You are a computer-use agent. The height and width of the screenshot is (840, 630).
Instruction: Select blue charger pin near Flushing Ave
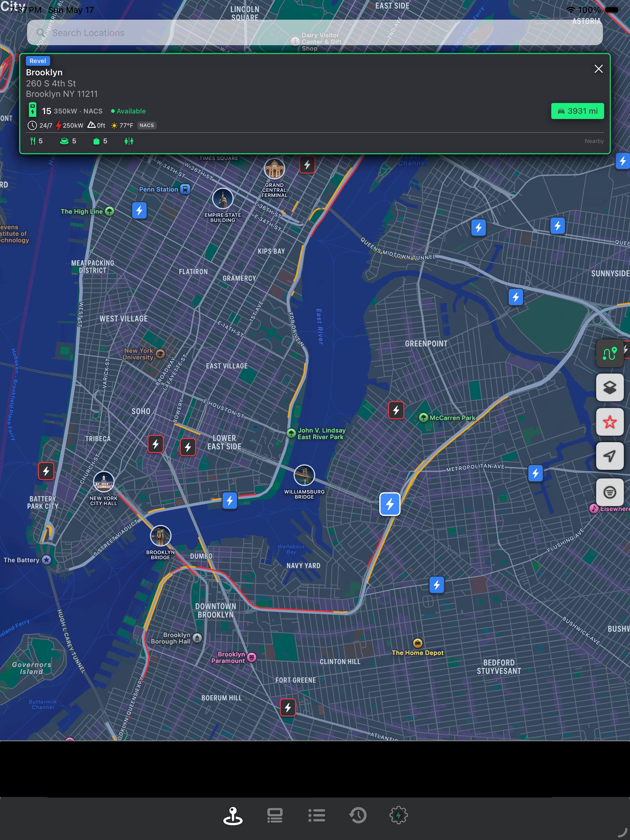tap(437, 585)
